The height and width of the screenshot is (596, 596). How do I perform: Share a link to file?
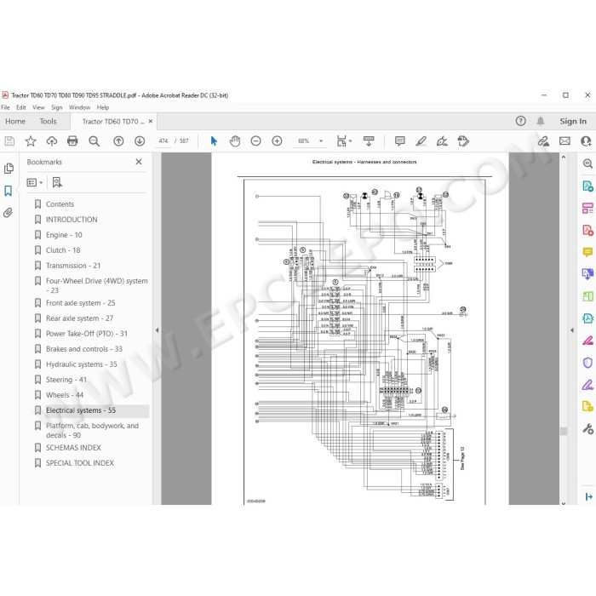(x=543, y=141)
